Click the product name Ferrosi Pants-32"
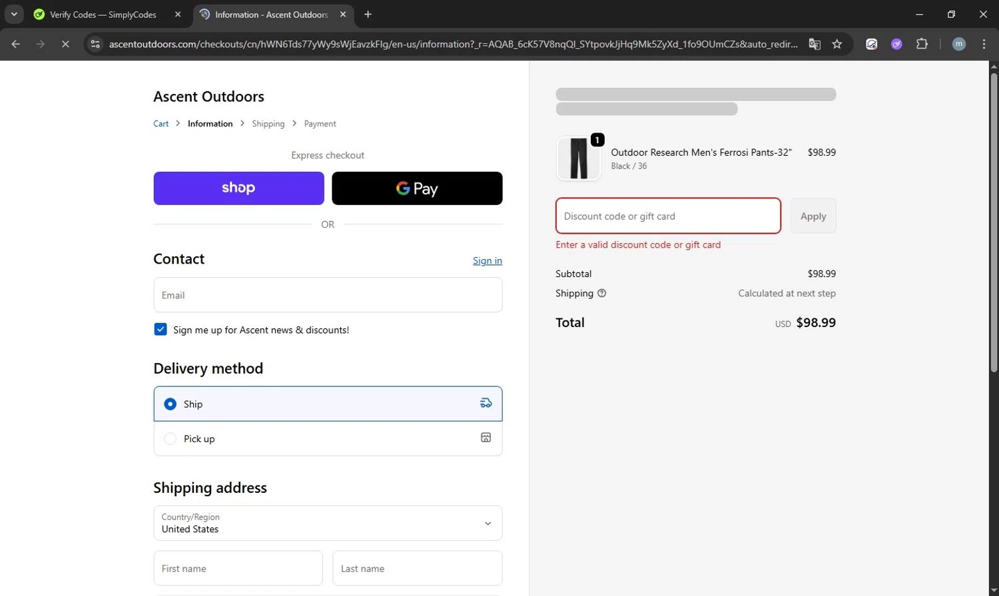 pyautogui.click(x=701, y=152)
